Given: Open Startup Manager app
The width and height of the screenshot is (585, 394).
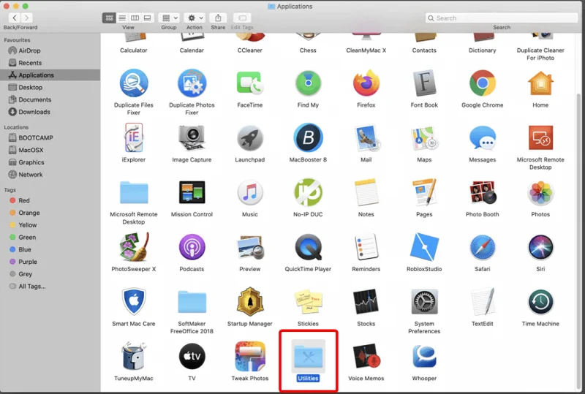Looking at the screenshot, I should [x=250, y=301].
